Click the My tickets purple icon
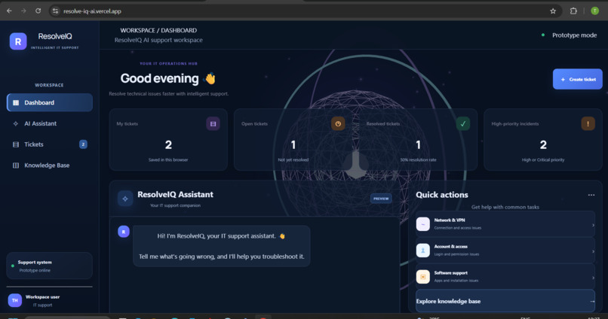Screen dimensions: 608x319 (213, 123)
